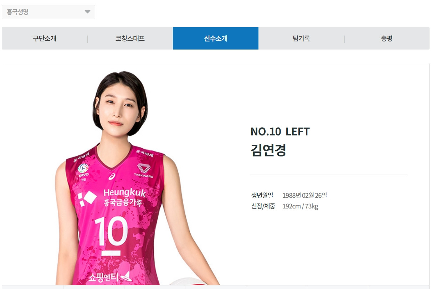This screenshot has width=431, height=289.
Task: Click the birth date 1988년 02월 26일
Action: [x=304, y=195]
